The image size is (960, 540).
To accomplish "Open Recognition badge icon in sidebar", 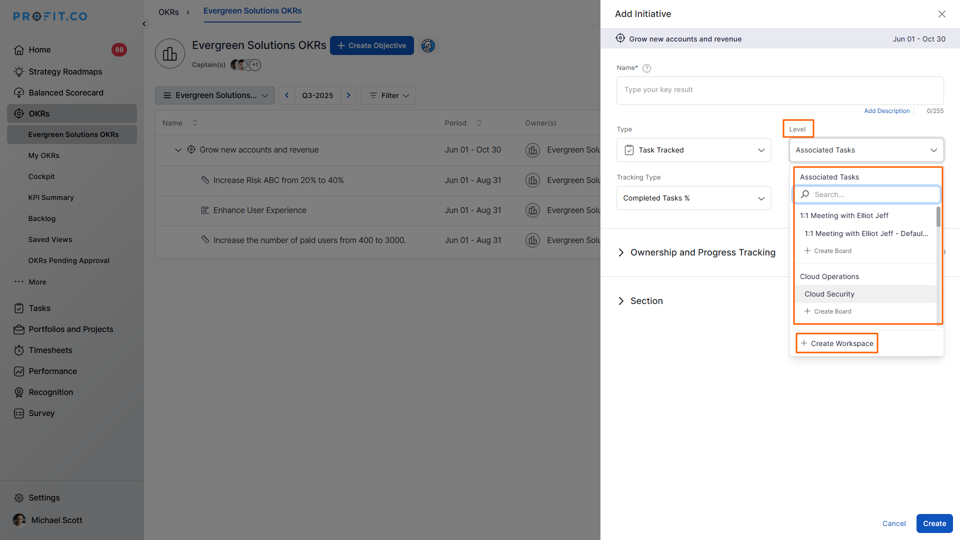I will (x=19, y=392).
